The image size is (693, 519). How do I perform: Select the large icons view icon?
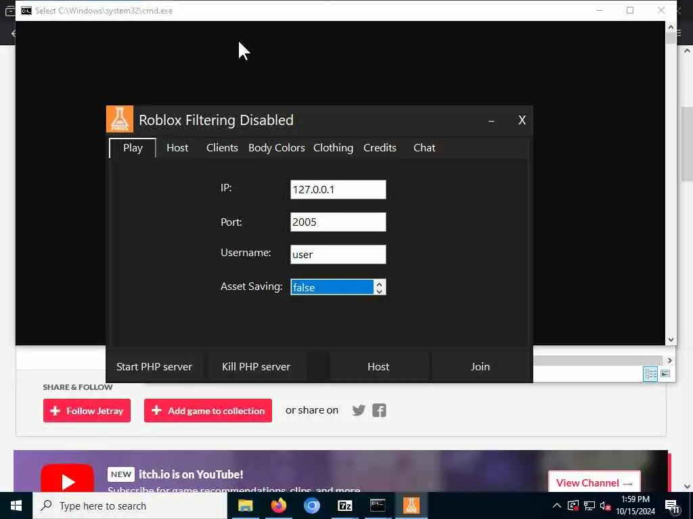665,374
